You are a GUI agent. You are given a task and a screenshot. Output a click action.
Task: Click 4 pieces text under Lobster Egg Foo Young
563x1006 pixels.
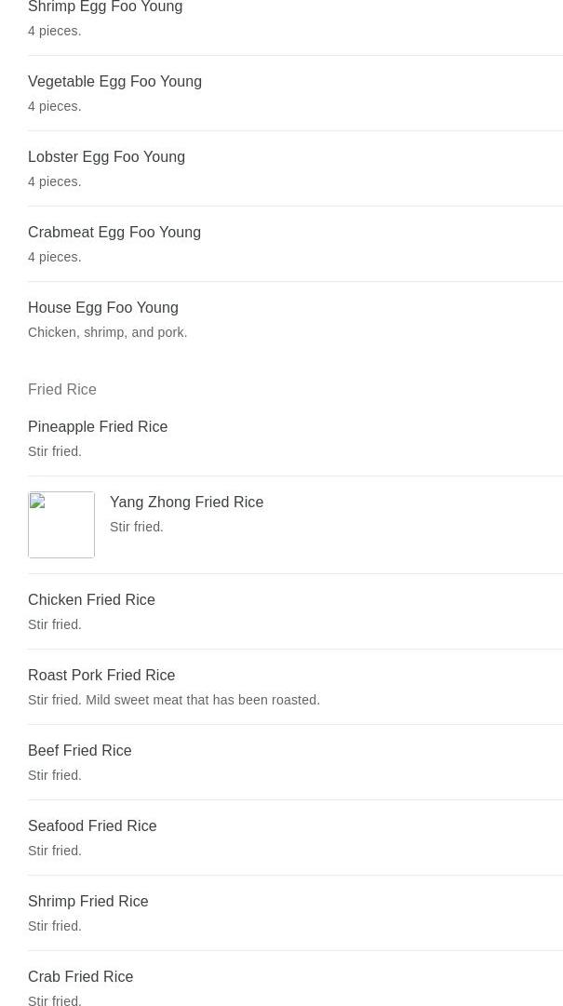tap(55, 181)
